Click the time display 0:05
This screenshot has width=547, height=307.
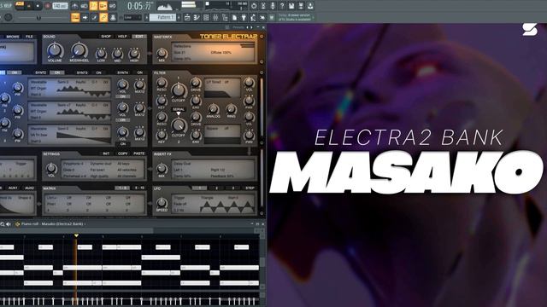click(138, 6)
